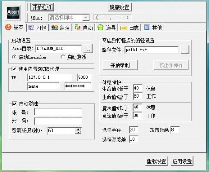Open the 打怪 tab
The height and width of the screenshot is (172, 209).
38,27
